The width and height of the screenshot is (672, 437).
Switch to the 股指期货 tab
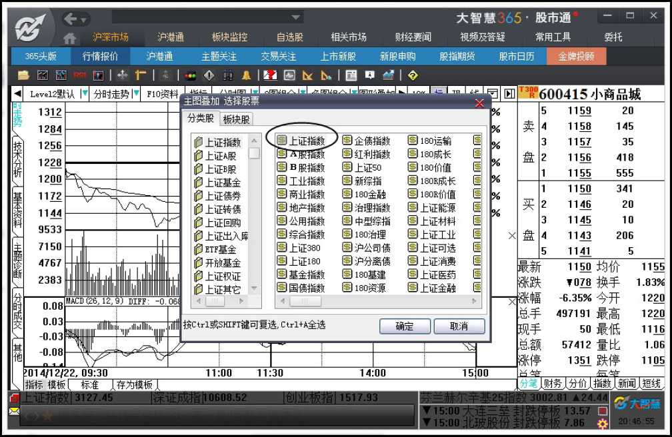(x=457, y=56)
